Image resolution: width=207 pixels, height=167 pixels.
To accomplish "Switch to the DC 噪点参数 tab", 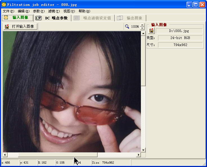I will tap(52, 18).
